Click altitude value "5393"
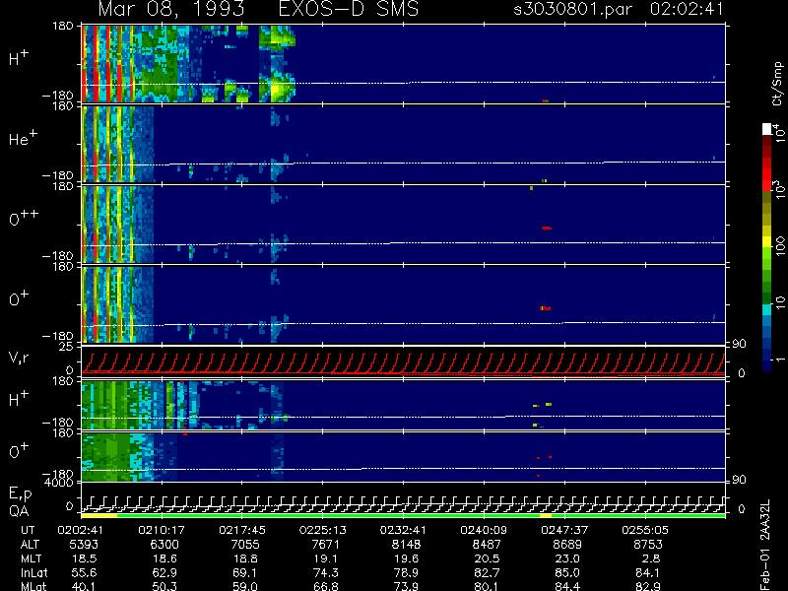Viewport: 788px width, 591px height. (x=84, y=545)
